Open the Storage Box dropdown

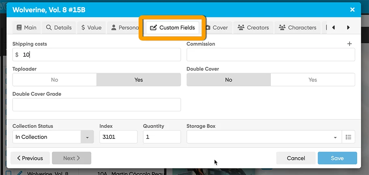[x=335, y=137]
